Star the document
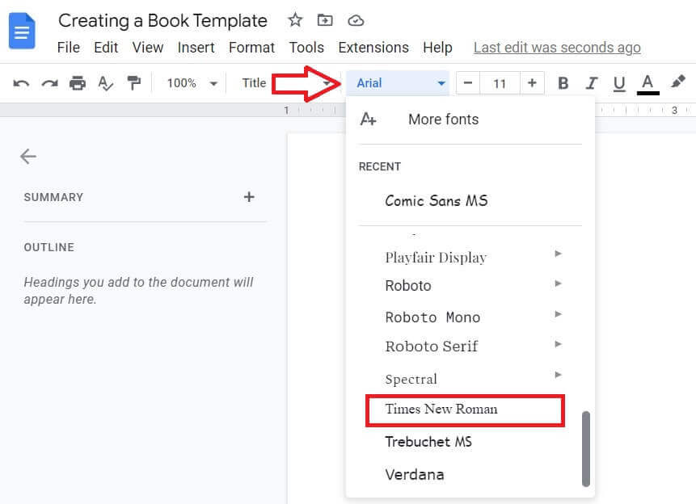 click(294, 19)
